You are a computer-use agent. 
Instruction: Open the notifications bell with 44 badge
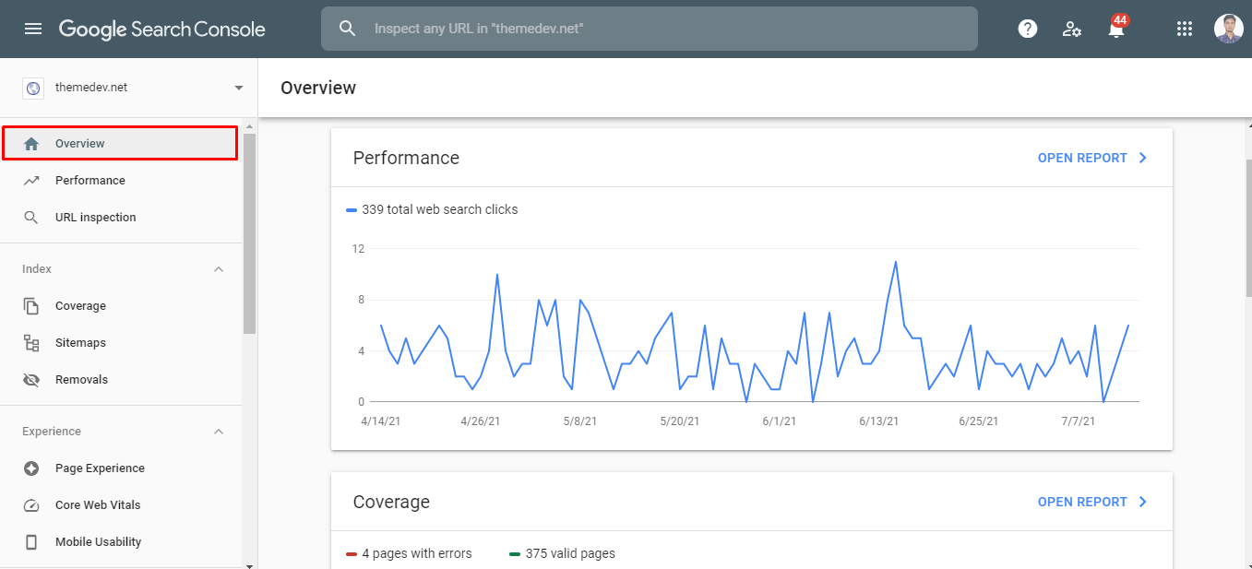pos(1116,29)
